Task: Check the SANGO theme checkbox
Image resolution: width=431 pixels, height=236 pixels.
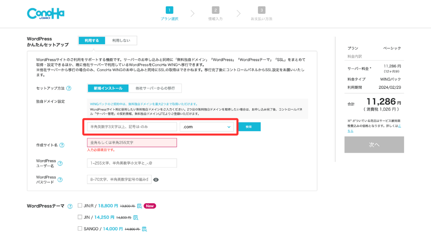Action: (80, 228)
